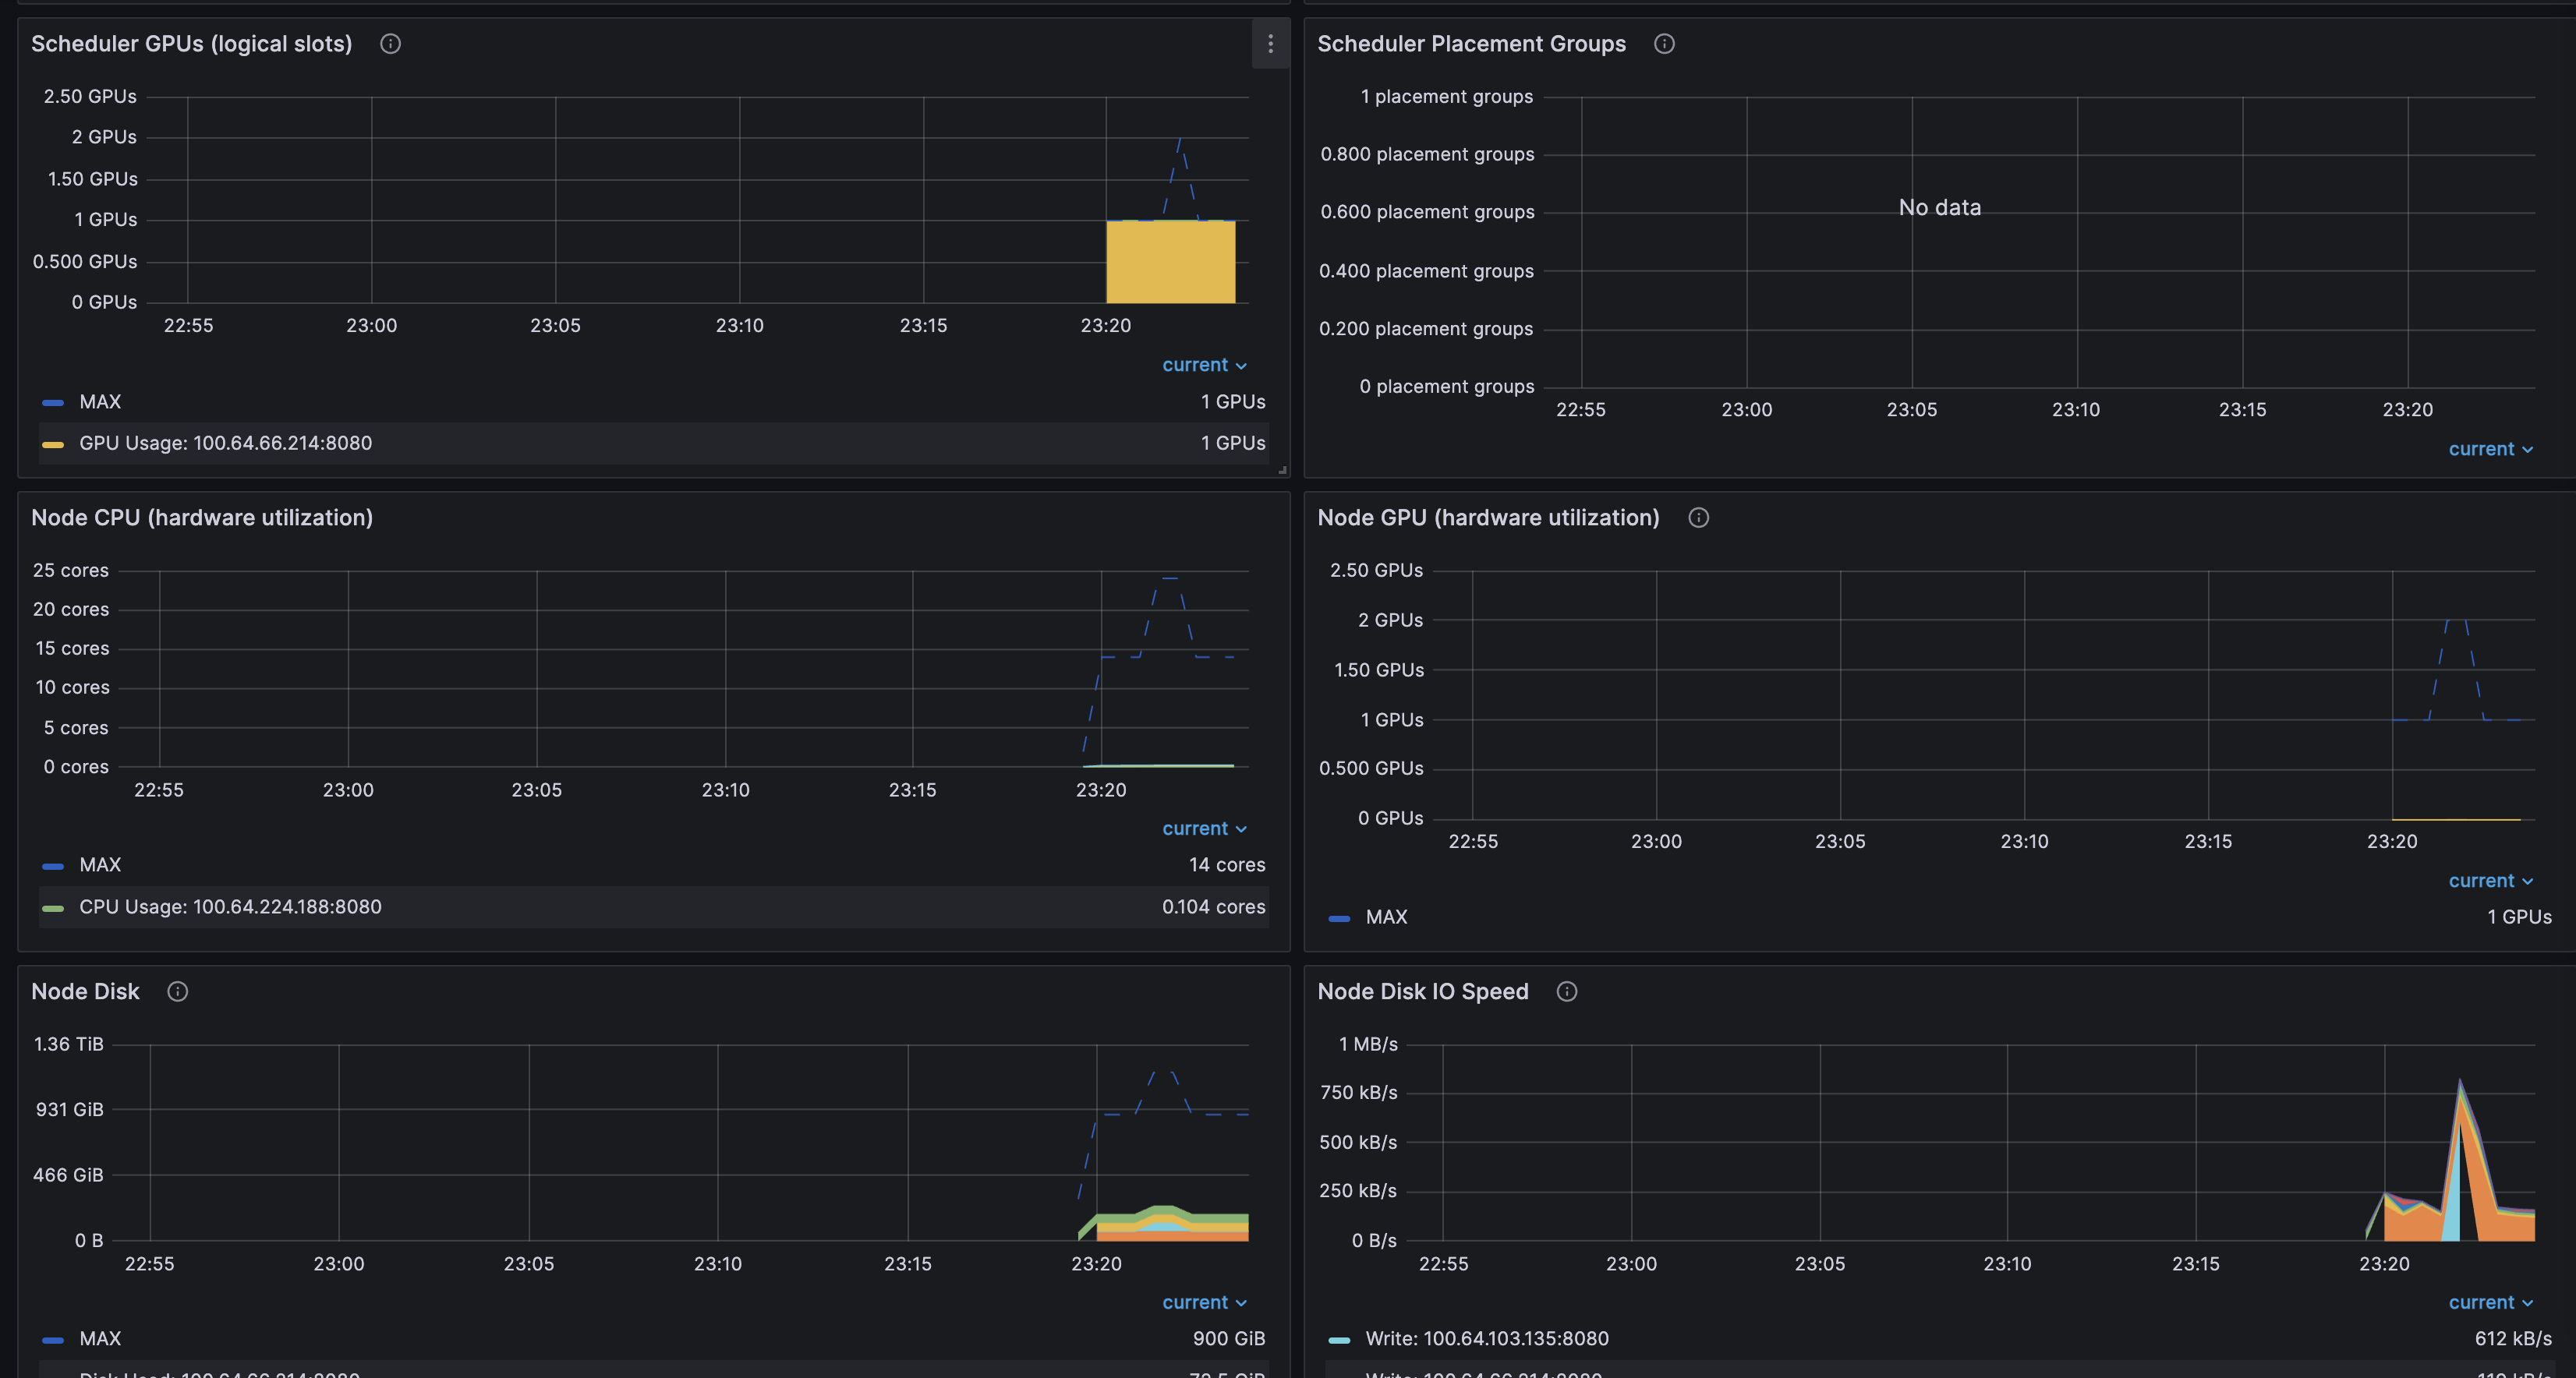Toggle CPU Usage 100.64.224.188:8080 legend series
The image size is (2576, 1378).
point(230,907)
